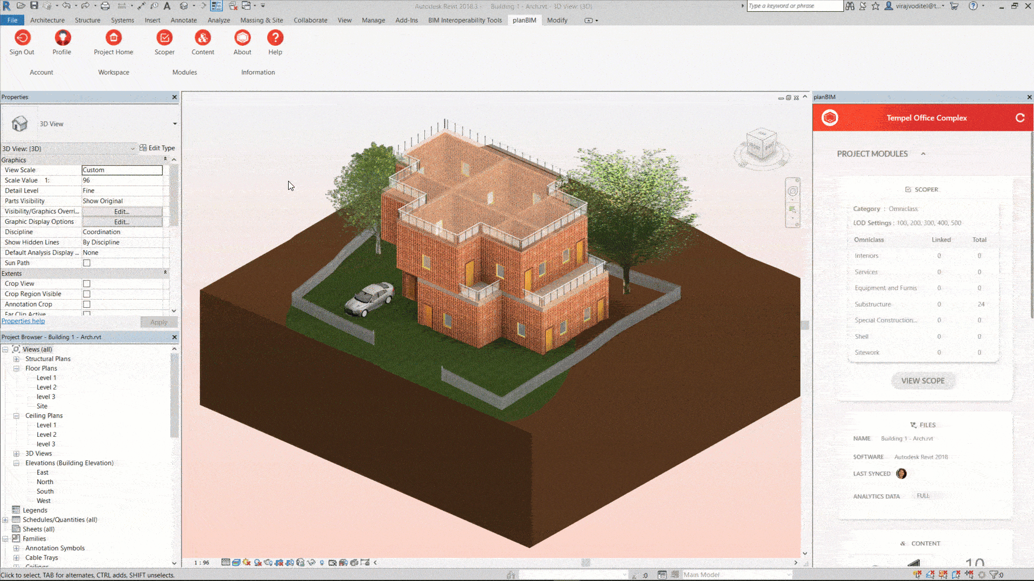1034x581 pixels.
Task: Open the Content module icon
Action: (202, 38)
